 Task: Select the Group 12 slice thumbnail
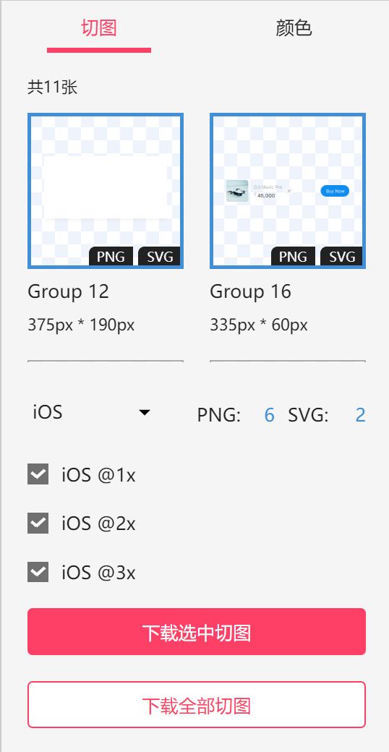click(x=106, y=191)
